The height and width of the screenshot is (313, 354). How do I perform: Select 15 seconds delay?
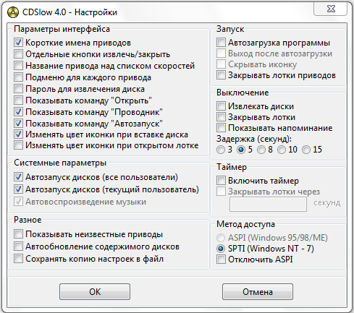pyautogui.click(x=306, y=150)
